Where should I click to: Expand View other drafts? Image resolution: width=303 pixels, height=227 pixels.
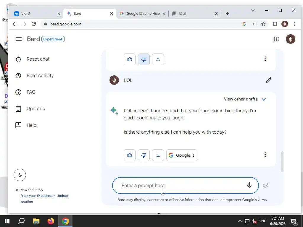tap(245, 99)
